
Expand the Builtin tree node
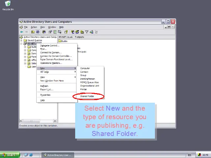click(25, 47)
